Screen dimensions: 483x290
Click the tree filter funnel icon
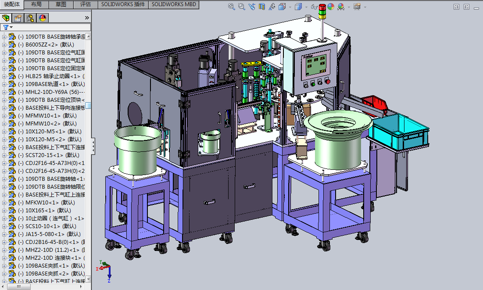[6, 28]
